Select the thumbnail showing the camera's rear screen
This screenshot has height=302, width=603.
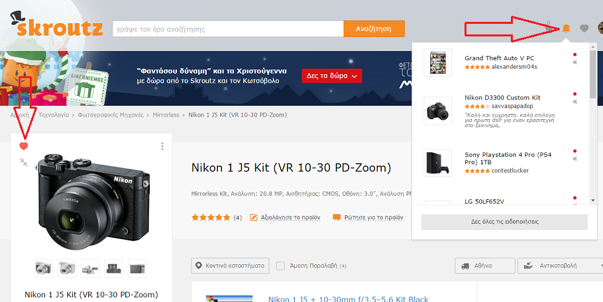pyautogui.click(x=137, y=268)
